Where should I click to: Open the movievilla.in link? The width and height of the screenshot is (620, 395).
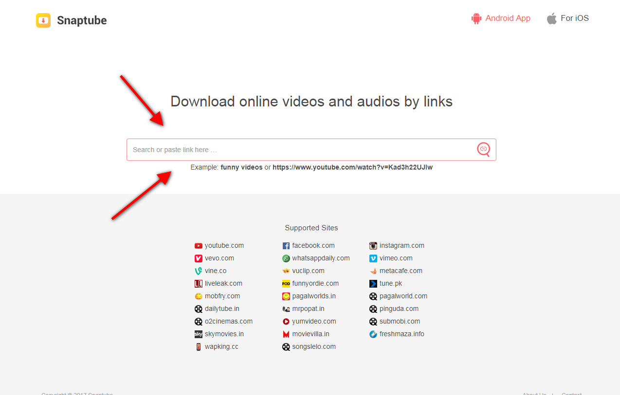coord(311,334)
